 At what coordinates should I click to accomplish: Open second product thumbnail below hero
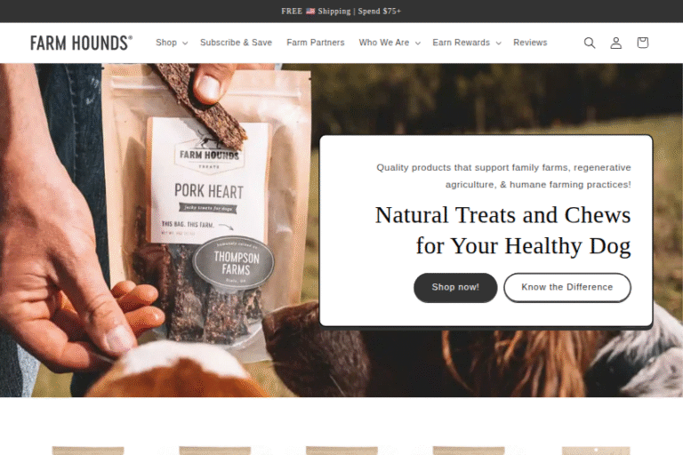214,451
